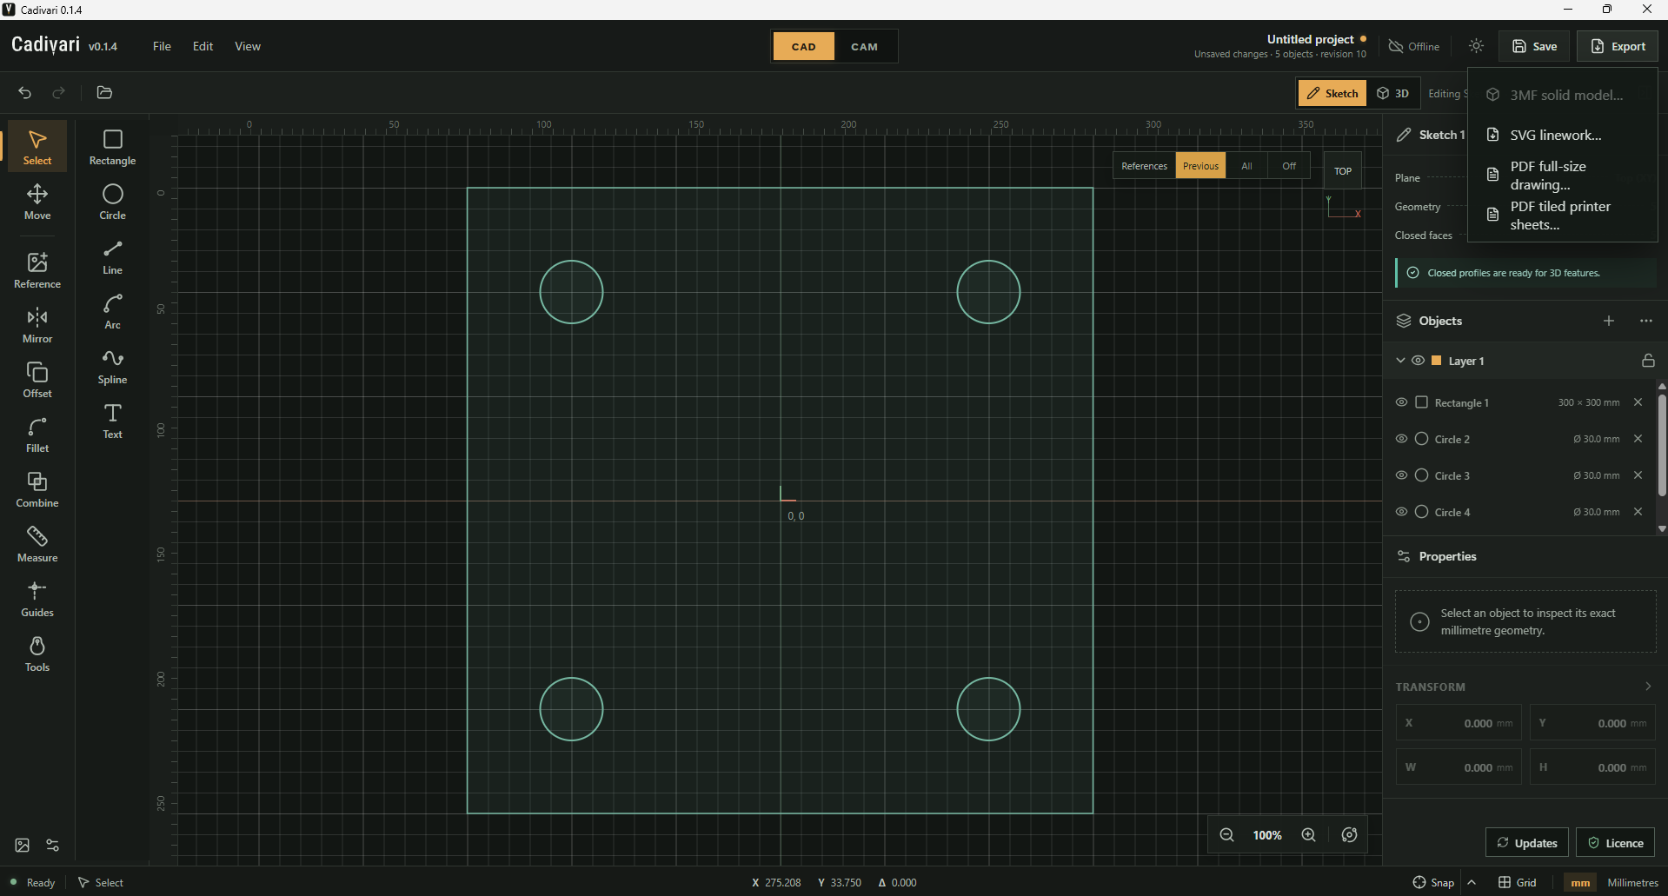Export PDF tiled printer sheets

[x=1562, y=216]
